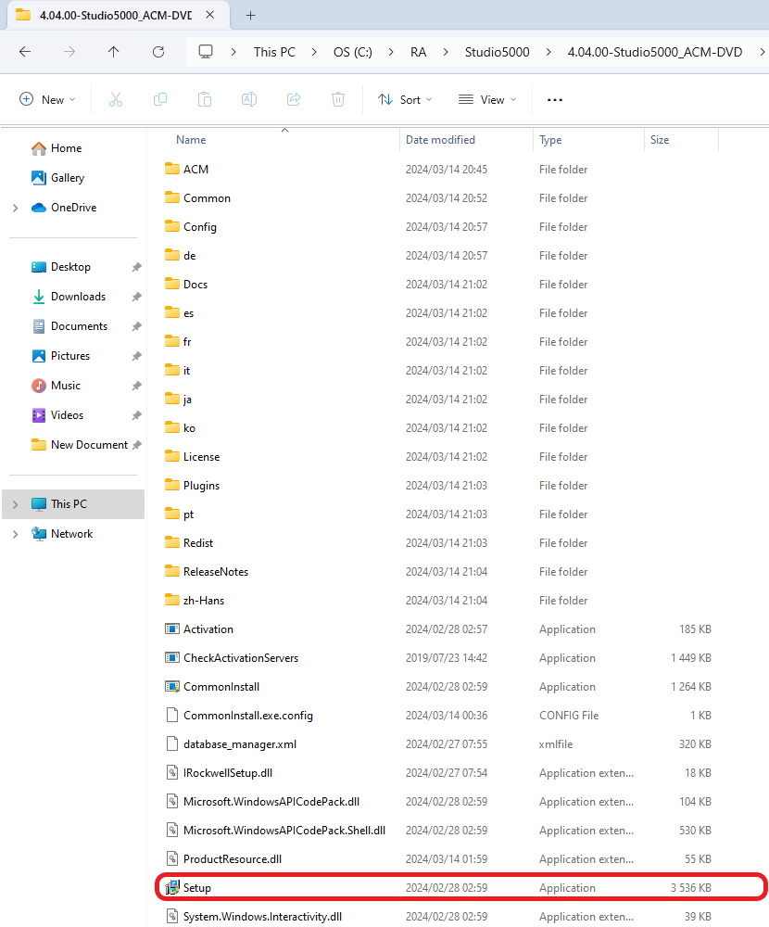The image size is (769, 927).
Task: Unpin New Document using its pin icon
Action: point(136,445)
